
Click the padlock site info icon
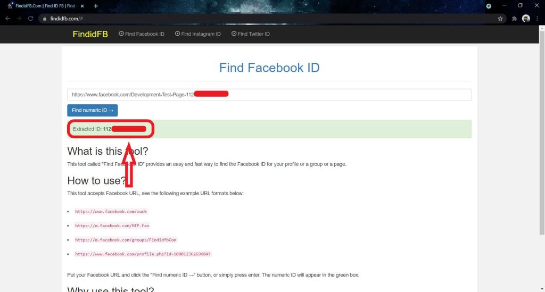click(x=45, y=19)
